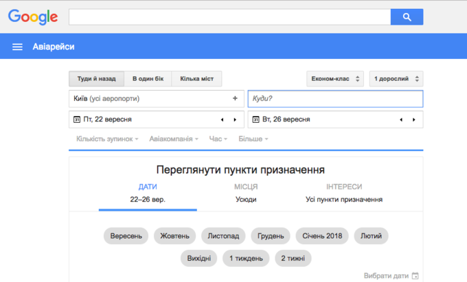Choose the Січень 2018 chip
Viewport: 467px width, 282px height.
322,236
